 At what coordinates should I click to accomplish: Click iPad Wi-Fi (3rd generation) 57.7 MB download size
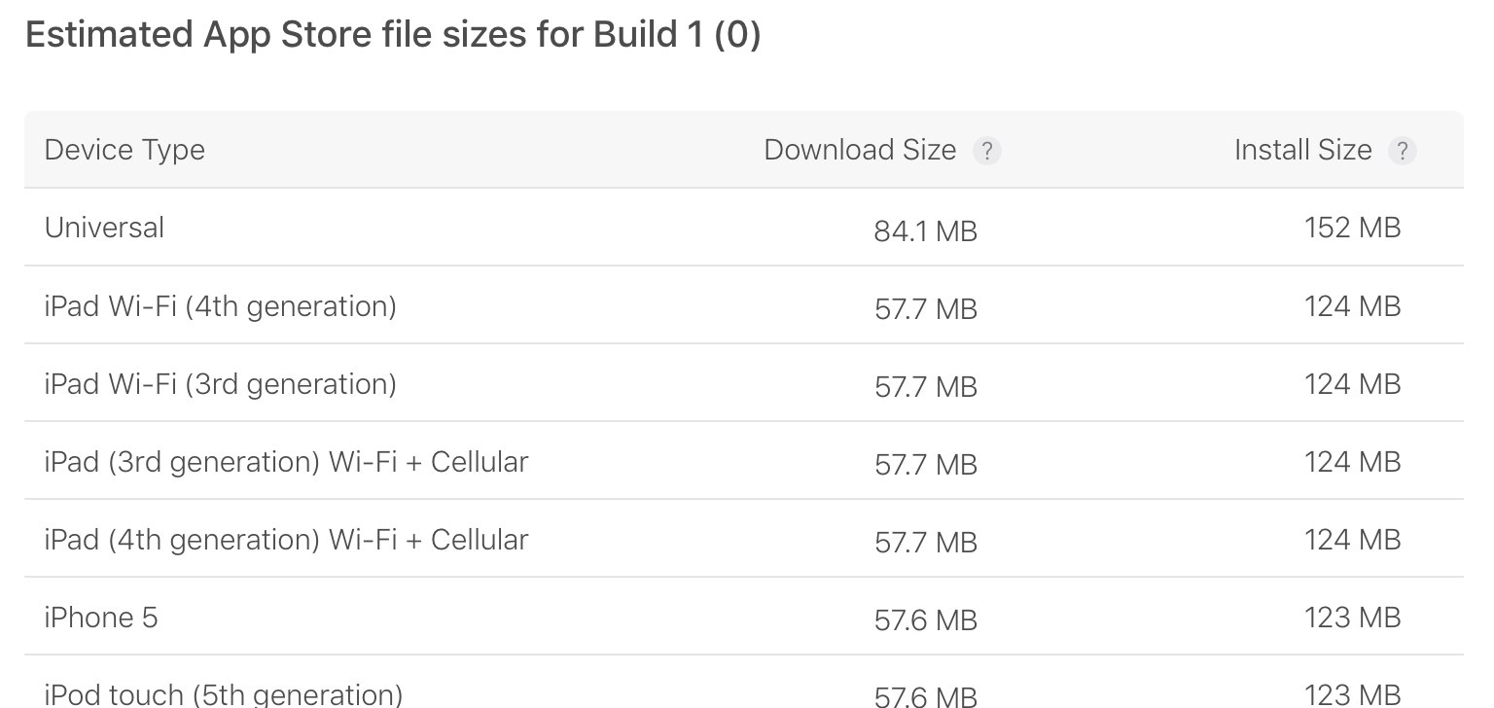(925, 387)
